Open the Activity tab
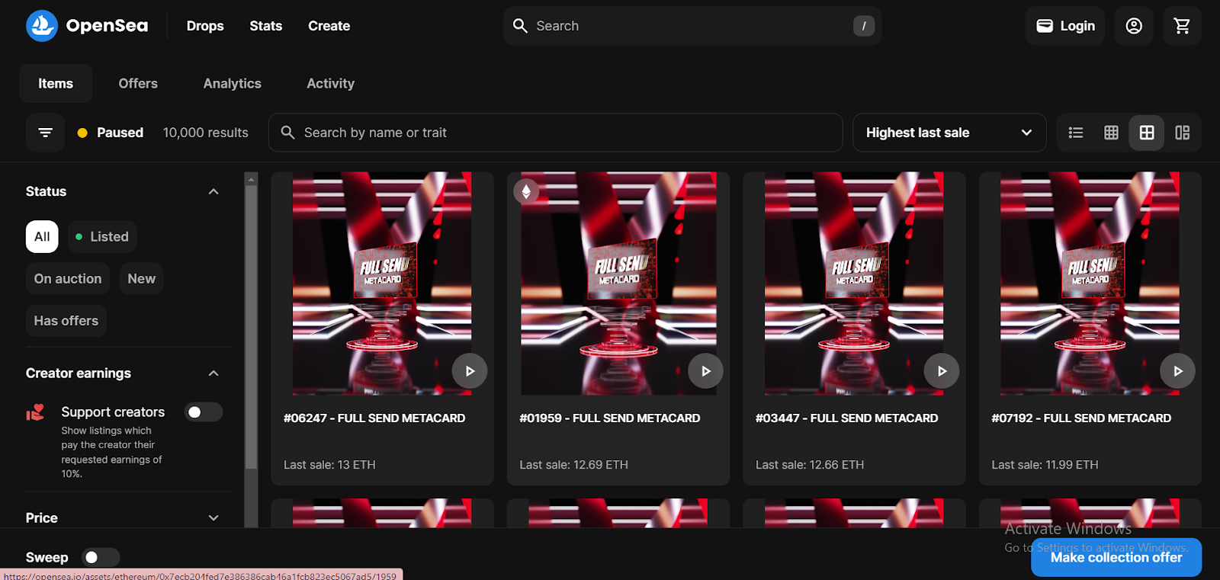1220x580 pixels. pos(330,84)
